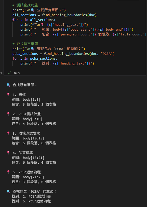Click the comment '# 測試查找功能'
The width and height of the screenshot is (147, 207).
click(25, 5)
